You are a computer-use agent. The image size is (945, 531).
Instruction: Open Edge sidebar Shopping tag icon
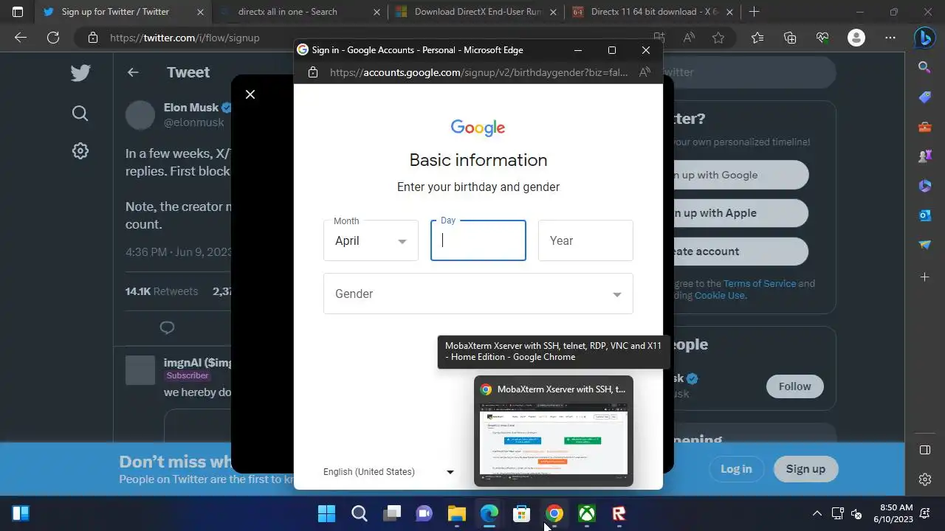[x=925, y=97]
